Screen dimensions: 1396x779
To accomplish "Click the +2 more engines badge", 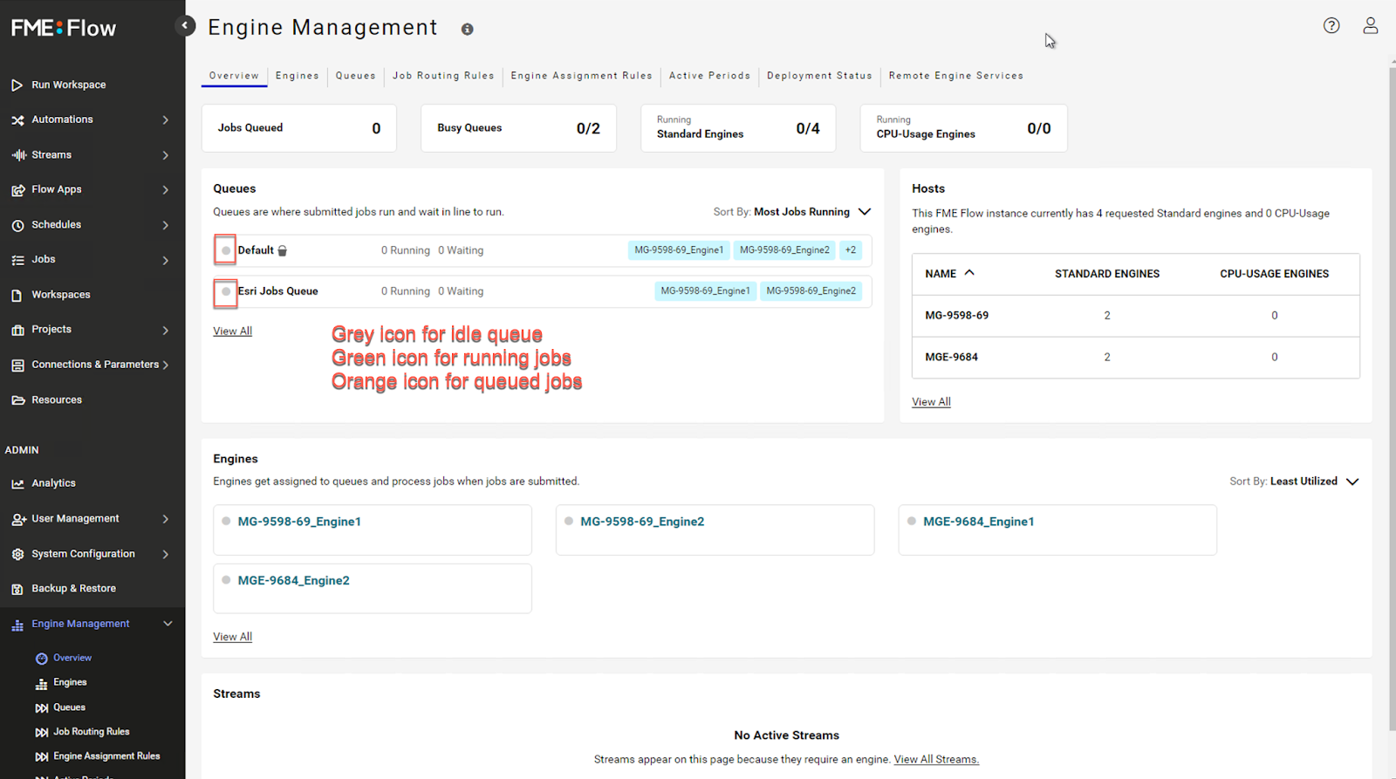I will click(851, 250).
